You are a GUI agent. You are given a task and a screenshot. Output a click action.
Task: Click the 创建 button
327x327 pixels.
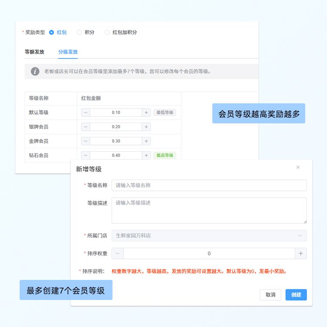tap(296, 295)
